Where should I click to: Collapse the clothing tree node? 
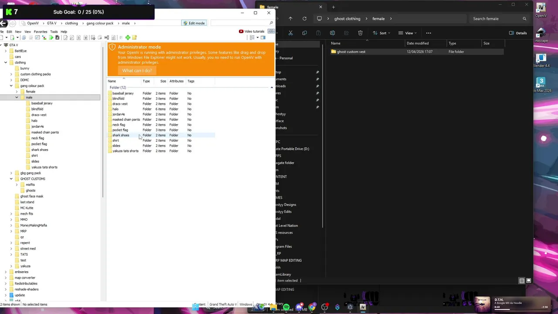coord(5,62)
